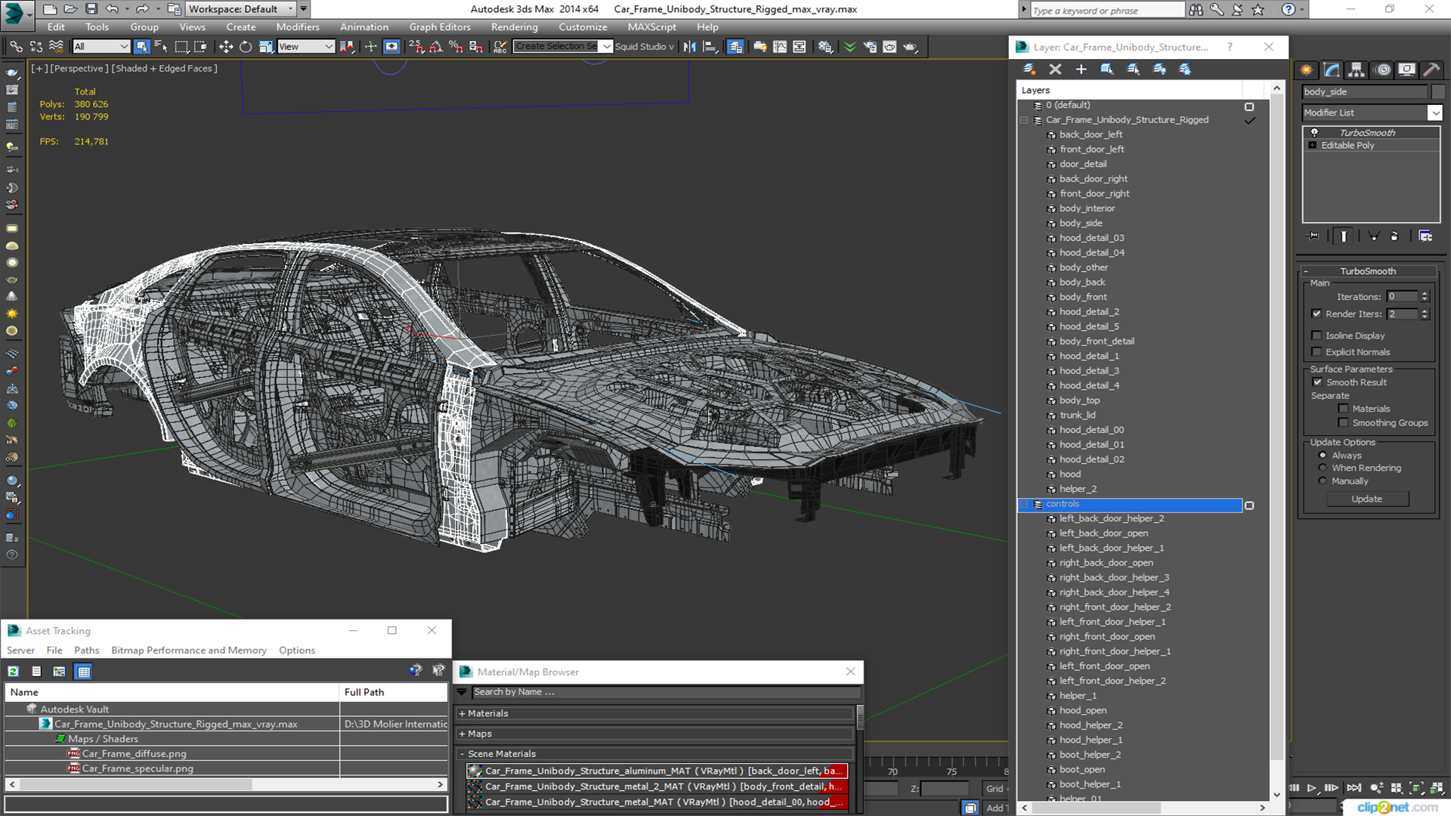Open the Utilities hammer panel tab
This screenshot has height=816, width=1451.
[1431, 70]
